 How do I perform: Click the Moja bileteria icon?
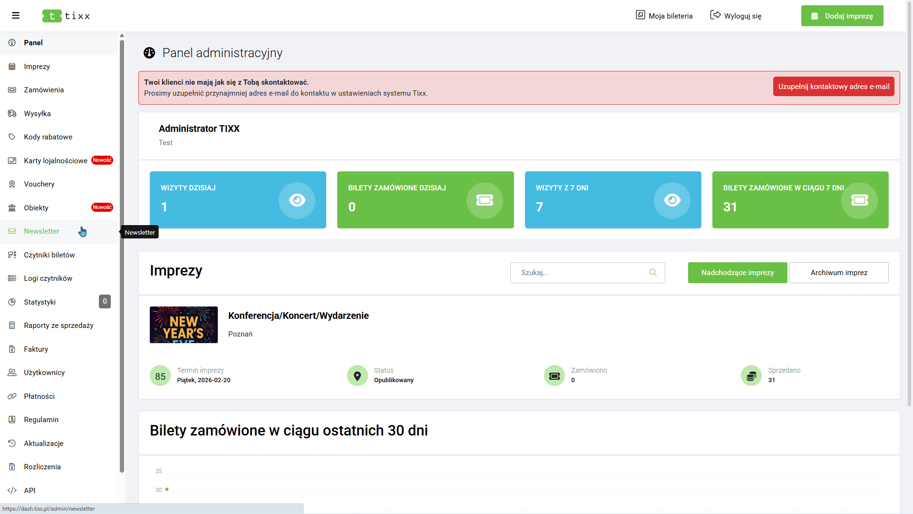coord(641,15)
